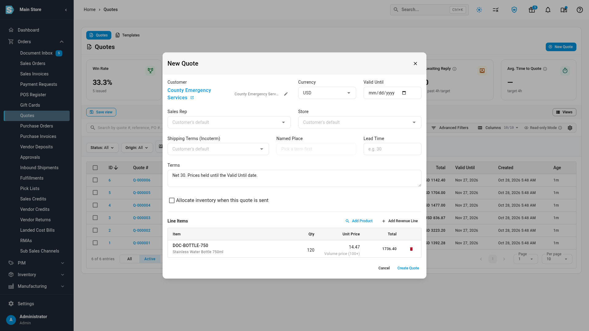Open the gift rewards icon
Viewport: 589px width, 331px height.
tap(532, 10)
